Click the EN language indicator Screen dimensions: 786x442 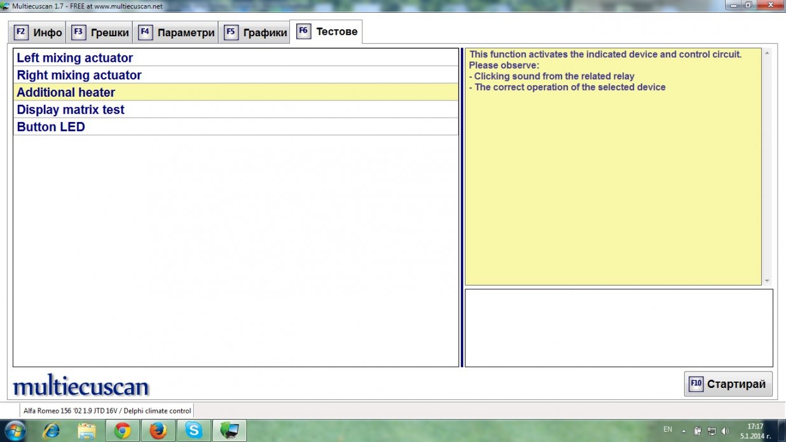click(x=667, y=430)
